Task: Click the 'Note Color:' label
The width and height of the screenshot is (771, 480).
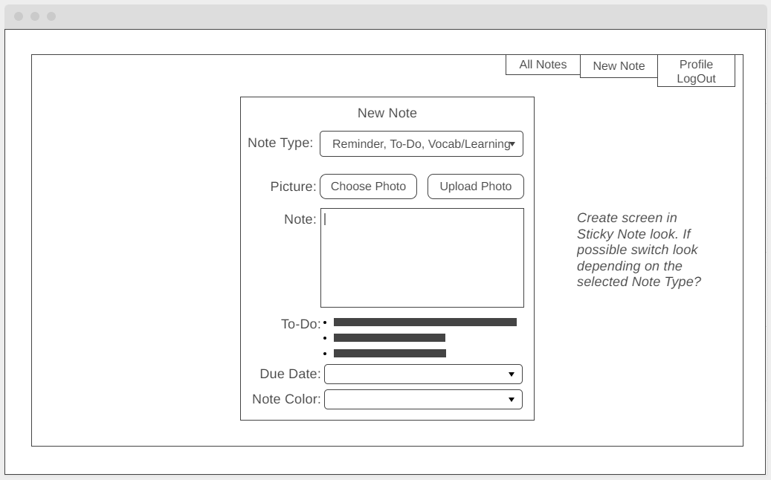Action: click(x=286, y=399)
